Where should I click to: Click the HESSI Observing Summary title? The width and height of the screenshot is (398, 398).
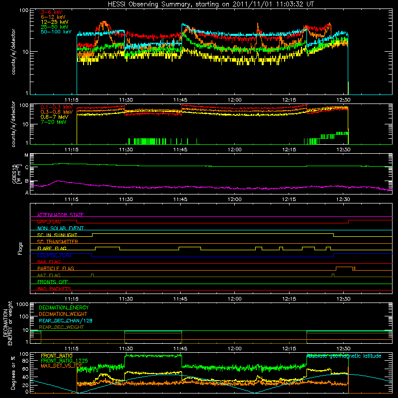(211, 4)
